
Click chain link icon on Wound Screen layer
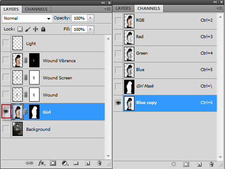pos(25,77)
